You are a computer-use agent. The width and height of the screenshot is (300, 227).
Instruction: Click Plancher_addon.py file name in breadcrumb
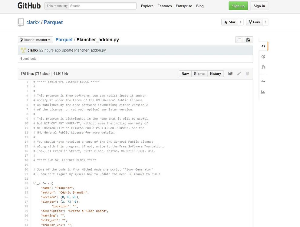coord(97,40)
